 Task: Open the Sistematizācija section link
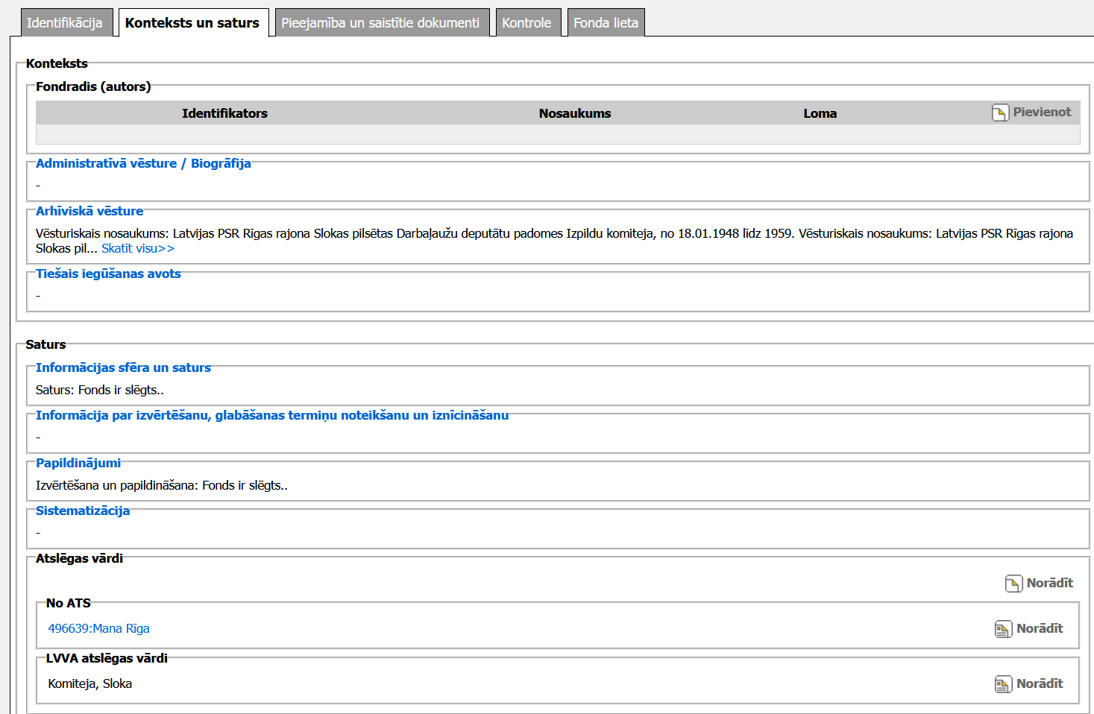(x=83, y=511)
